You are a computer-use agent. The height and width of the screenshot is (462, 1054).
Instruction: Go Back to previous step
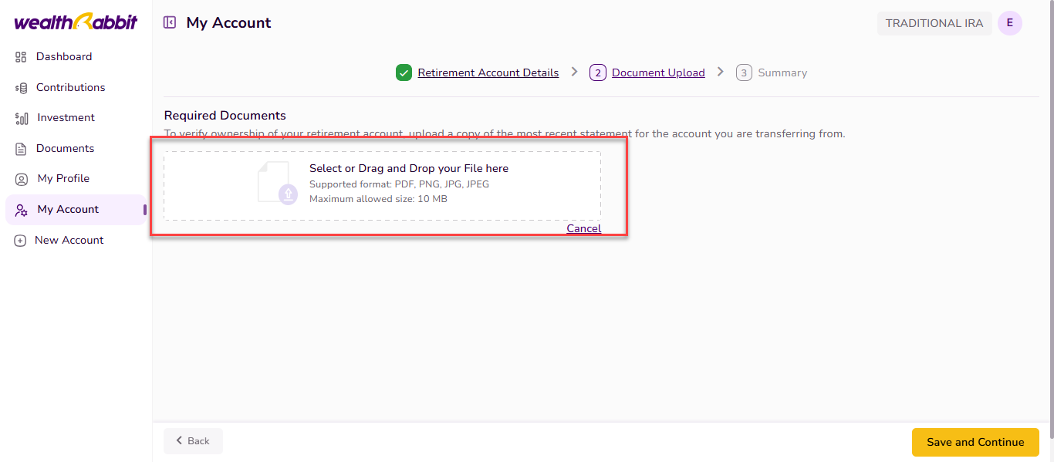pyautogui.click(x=193, y=441)
